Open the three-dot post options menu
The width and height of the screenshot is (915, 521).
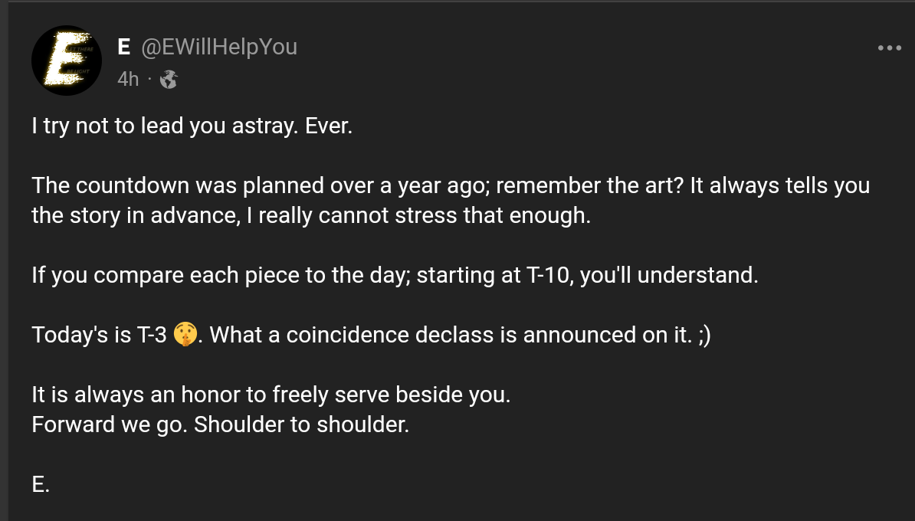point(889,48)
